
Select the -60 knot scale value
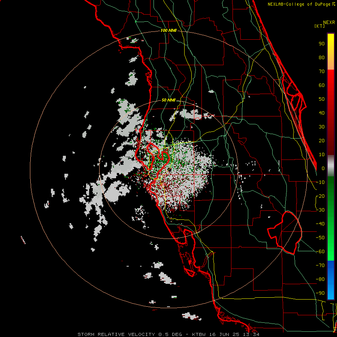coord(320,252)
